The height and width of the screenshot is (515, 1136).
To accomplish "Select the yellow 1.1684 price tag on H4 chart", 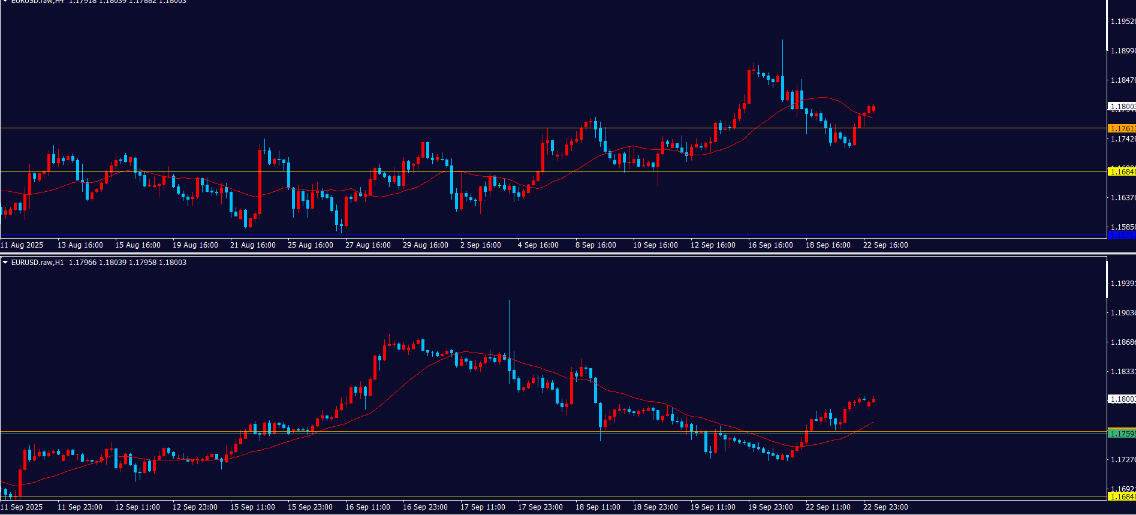I will click(x=1121, y=171).
